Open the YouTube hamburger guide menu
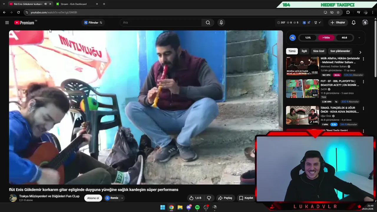 click(x=7, y=23)
